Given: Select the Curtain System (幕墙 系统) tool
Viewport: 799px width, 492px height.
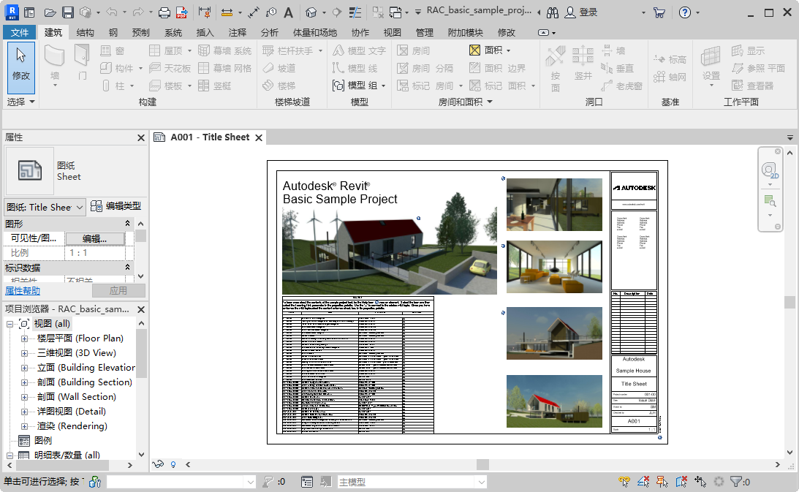Looking at the screenshot, I should [224, 50].
